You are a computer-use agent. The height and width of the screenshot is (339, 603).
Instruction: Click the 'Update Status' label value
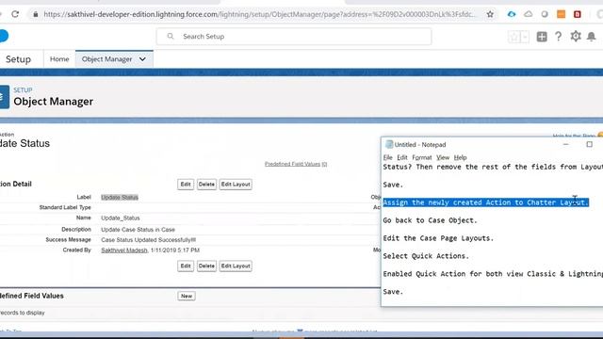pos(120,197)
